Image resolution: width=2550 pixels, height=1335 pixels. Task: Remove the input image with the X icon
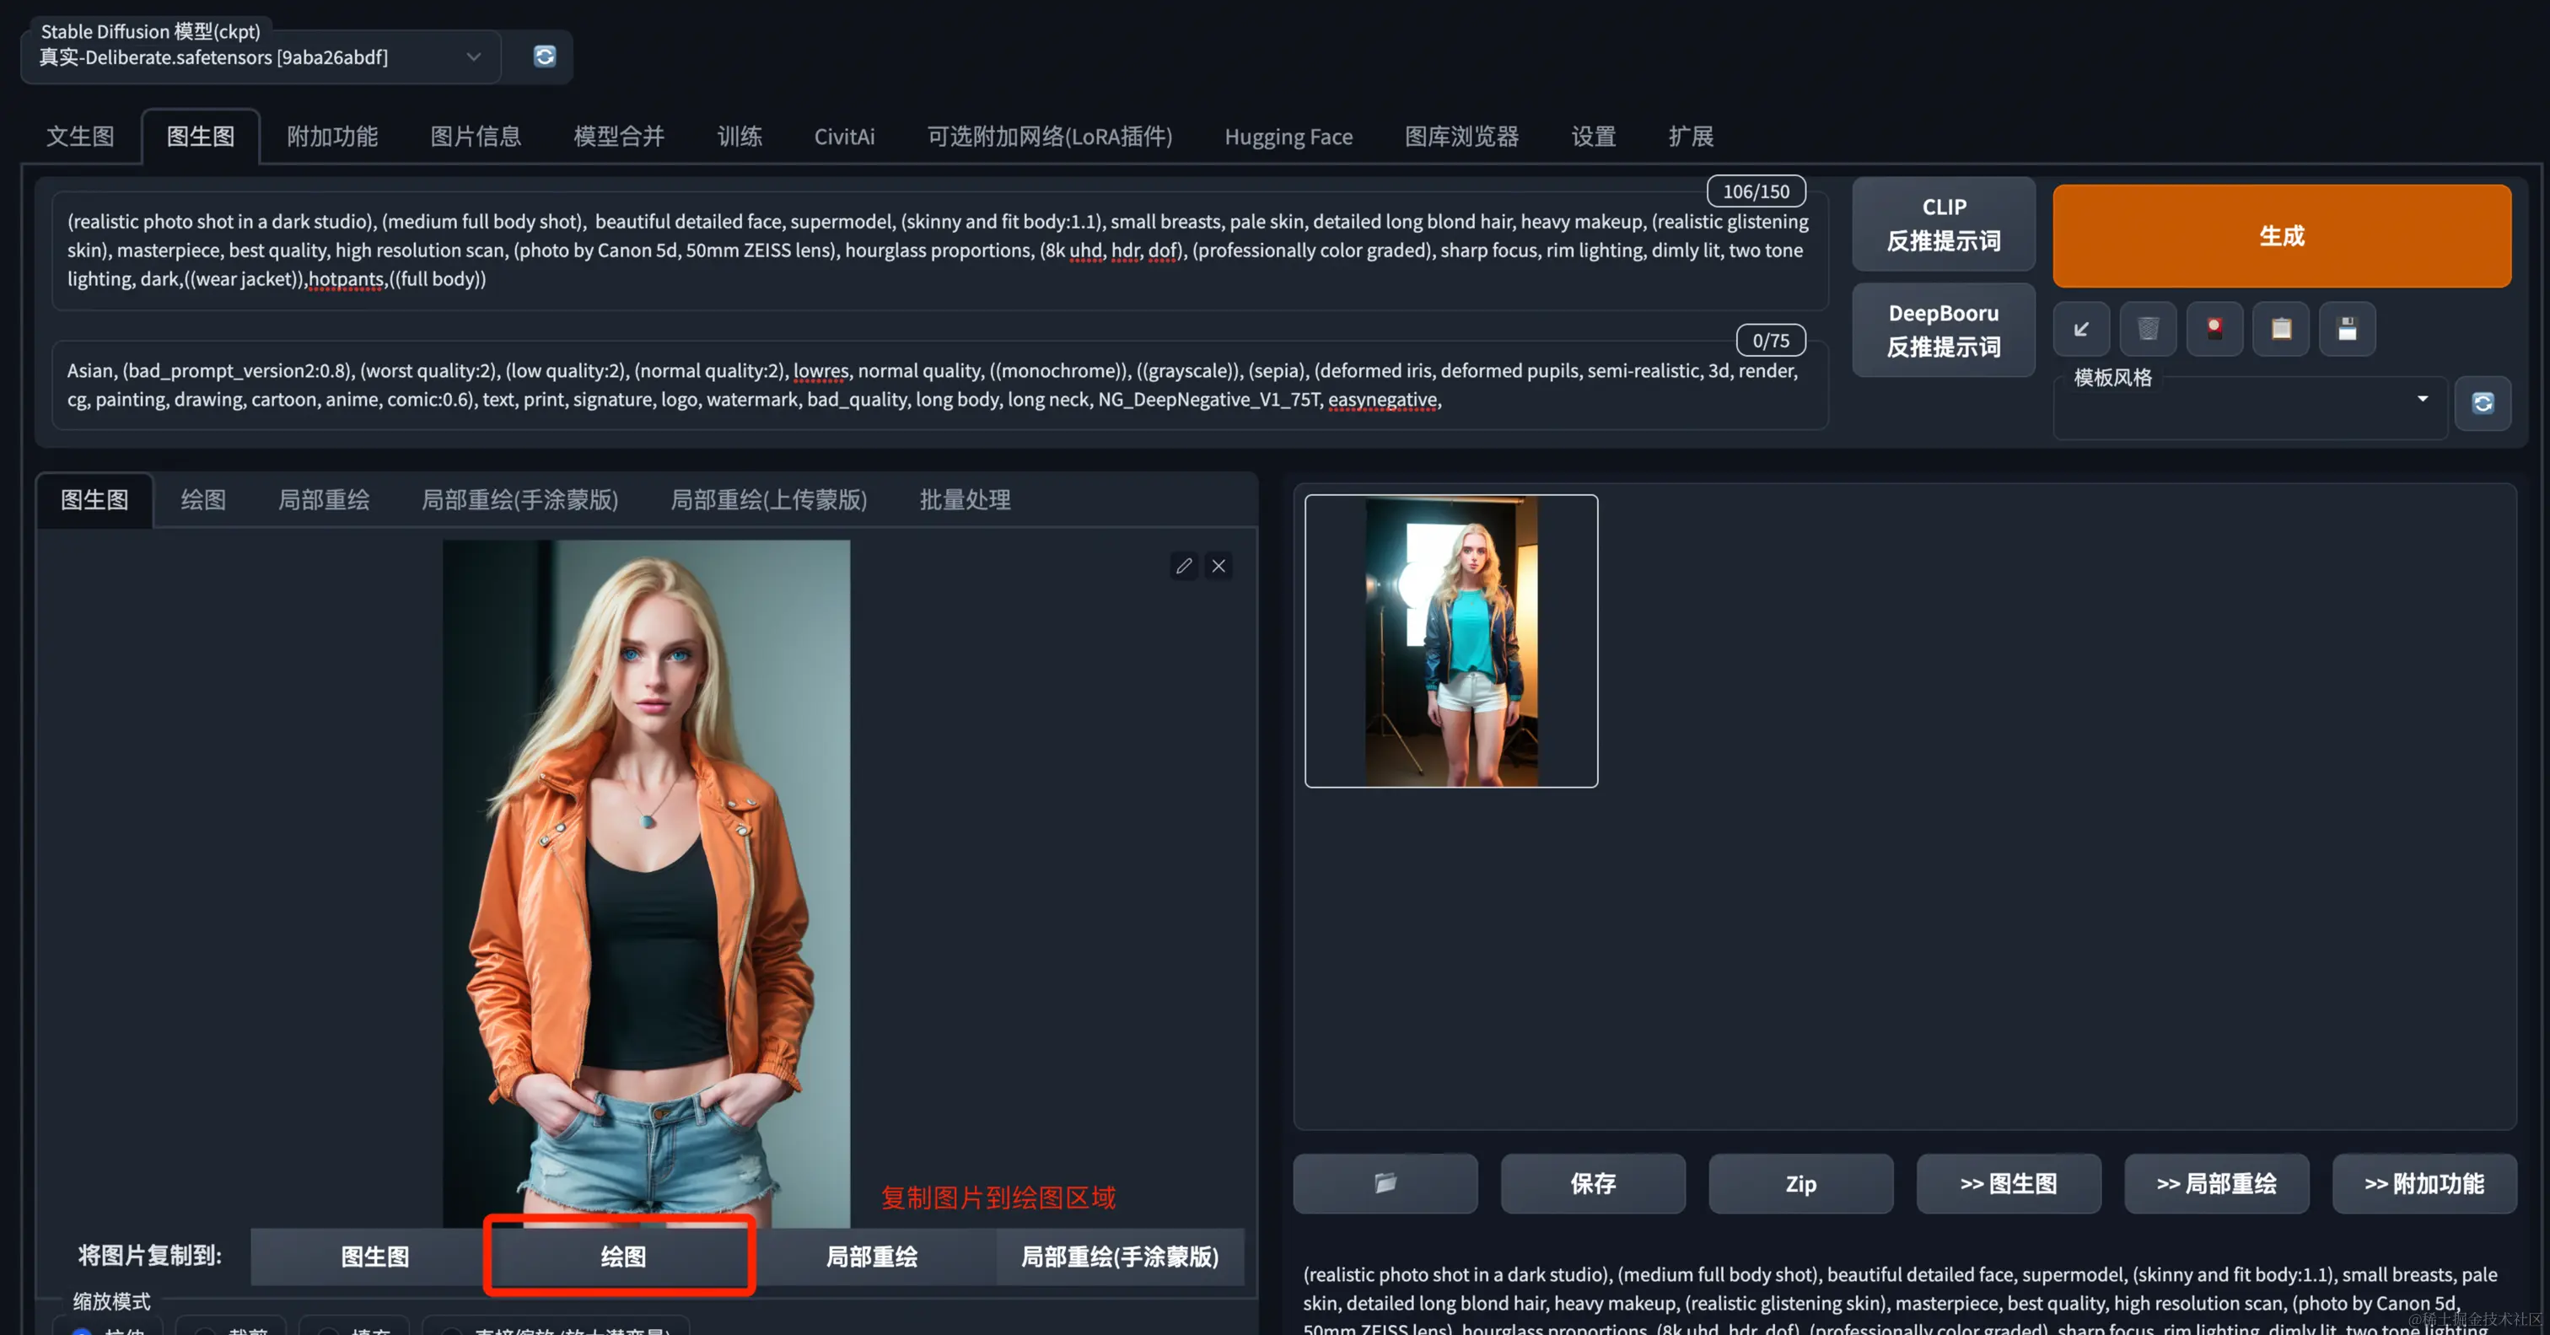pos(1219,566)
